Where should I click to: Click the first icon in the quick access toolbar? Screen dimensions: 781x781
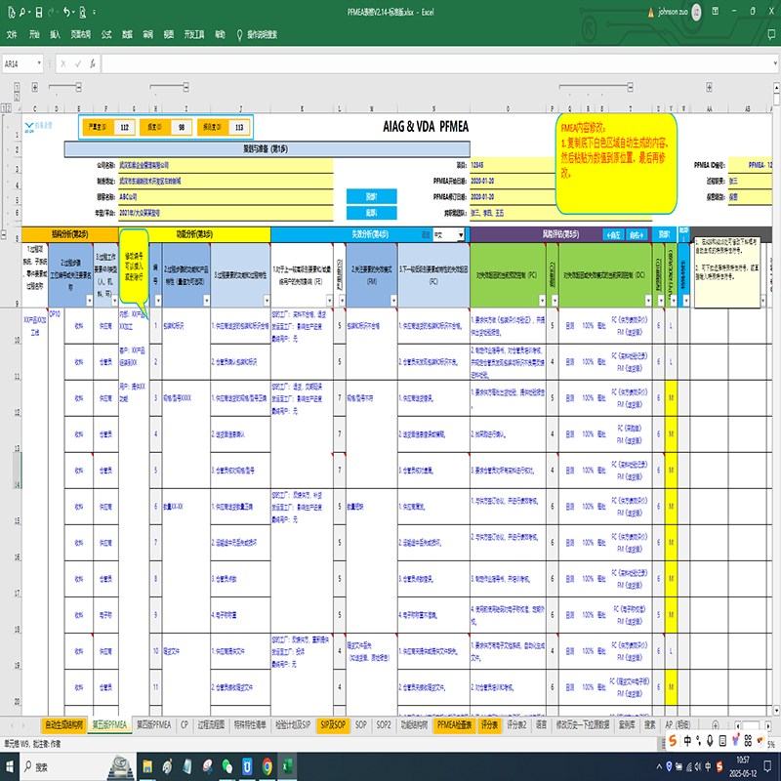pos(11,12)
